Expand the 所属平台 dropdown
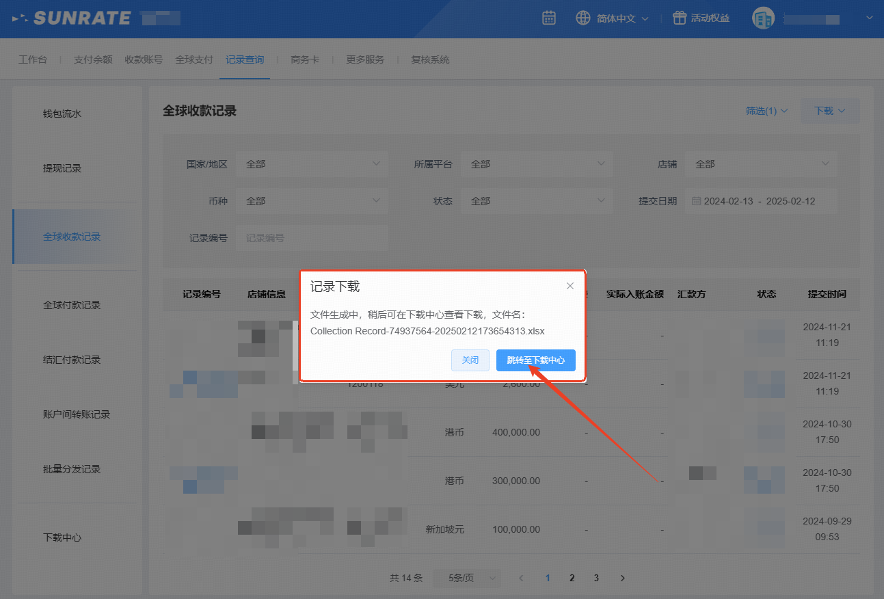Image resolution: width=884 pixels, height=599 pixels. 536,164
